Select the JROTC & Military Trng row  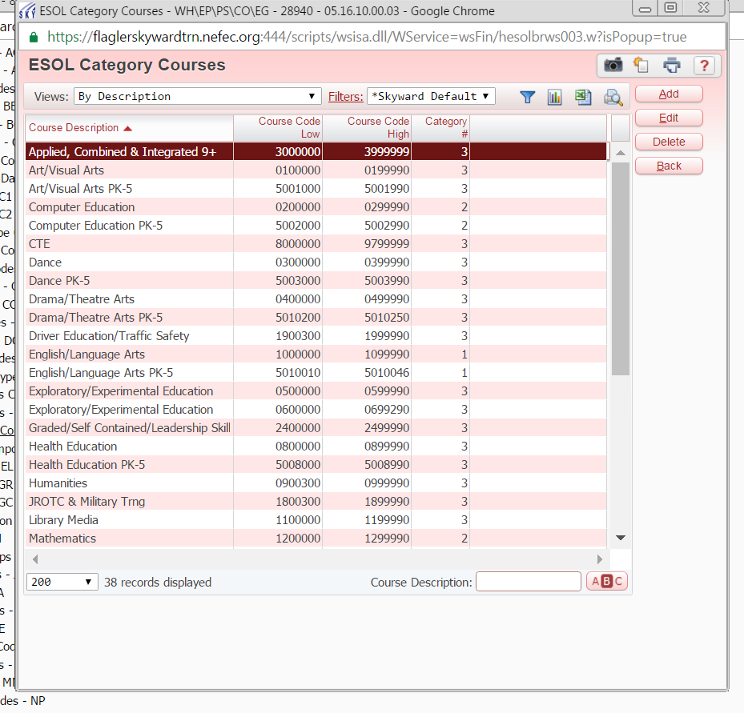[316, 502]
